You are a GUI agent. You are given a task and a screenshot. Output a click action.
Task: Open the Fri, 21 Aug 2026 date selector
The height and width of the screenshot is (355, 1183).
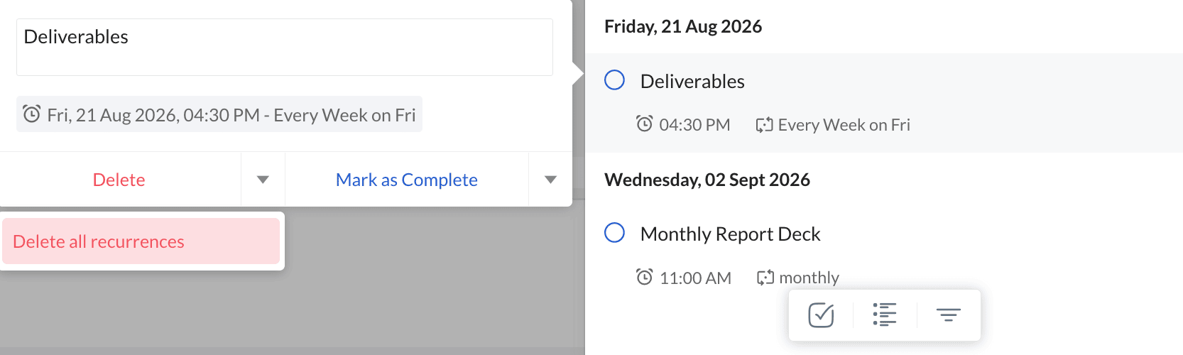tap(219, 114)
